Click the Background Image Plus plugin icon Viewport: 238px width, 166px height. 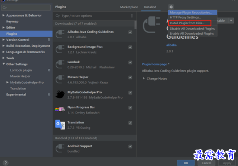coord(60,49)
